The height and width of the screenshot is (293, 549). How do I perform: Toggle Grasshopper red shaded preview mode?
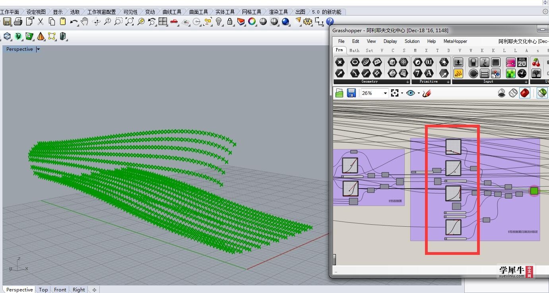click(x=525, y=93)
